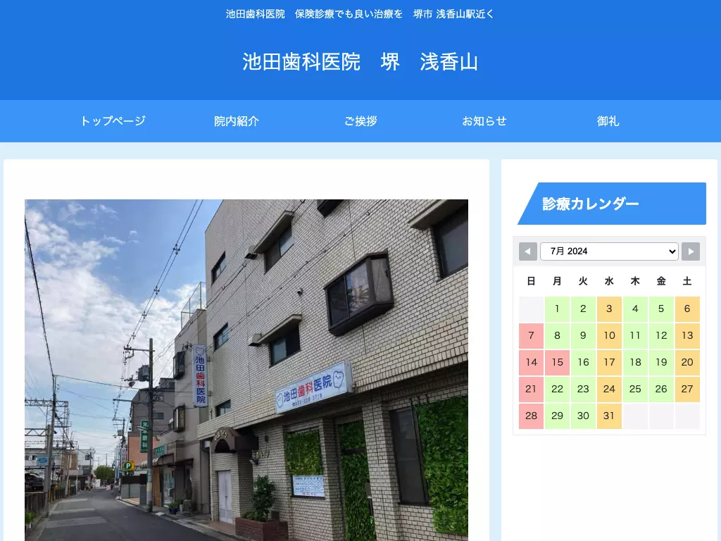Viewport: 721px width, 541px height.
Task: Select calendar date 20
Action: tap(687, 362)
